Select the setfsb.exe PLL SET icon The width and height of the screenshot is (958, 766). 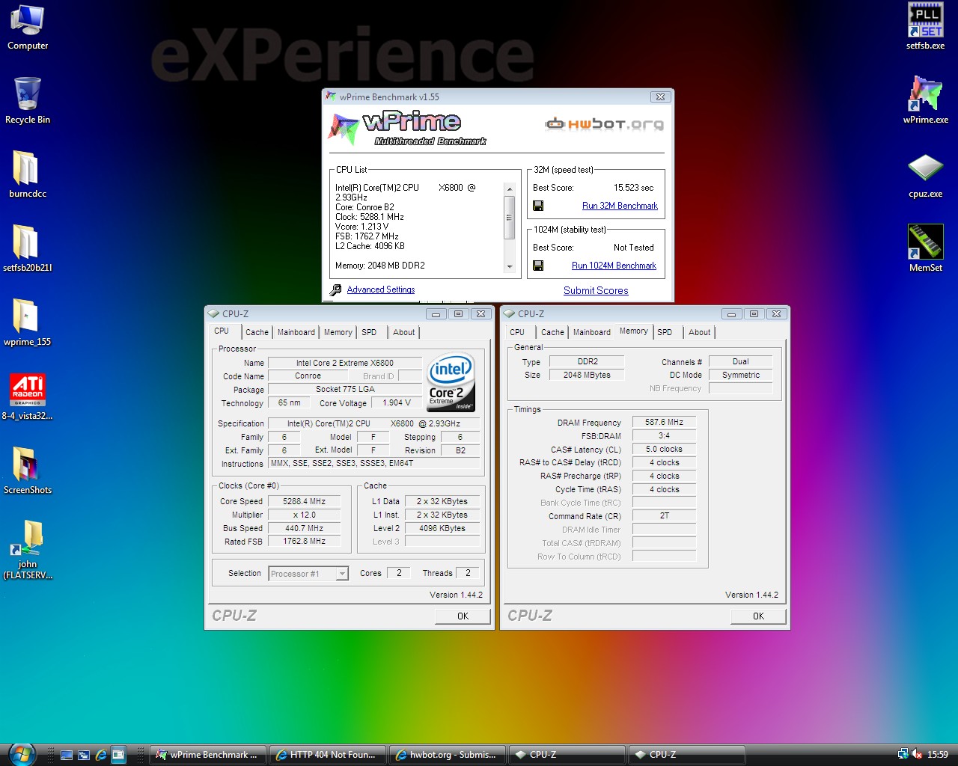925,27
